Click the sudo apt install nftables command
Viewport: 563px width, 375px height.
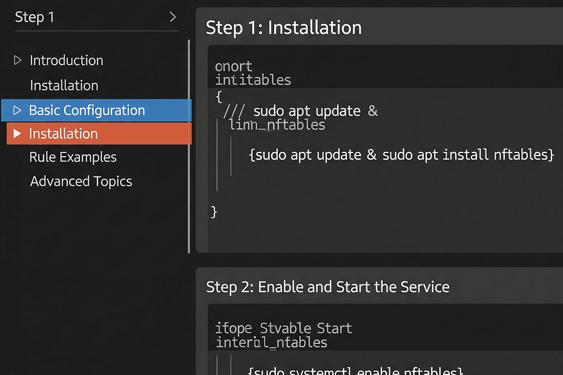click(401, 155)
